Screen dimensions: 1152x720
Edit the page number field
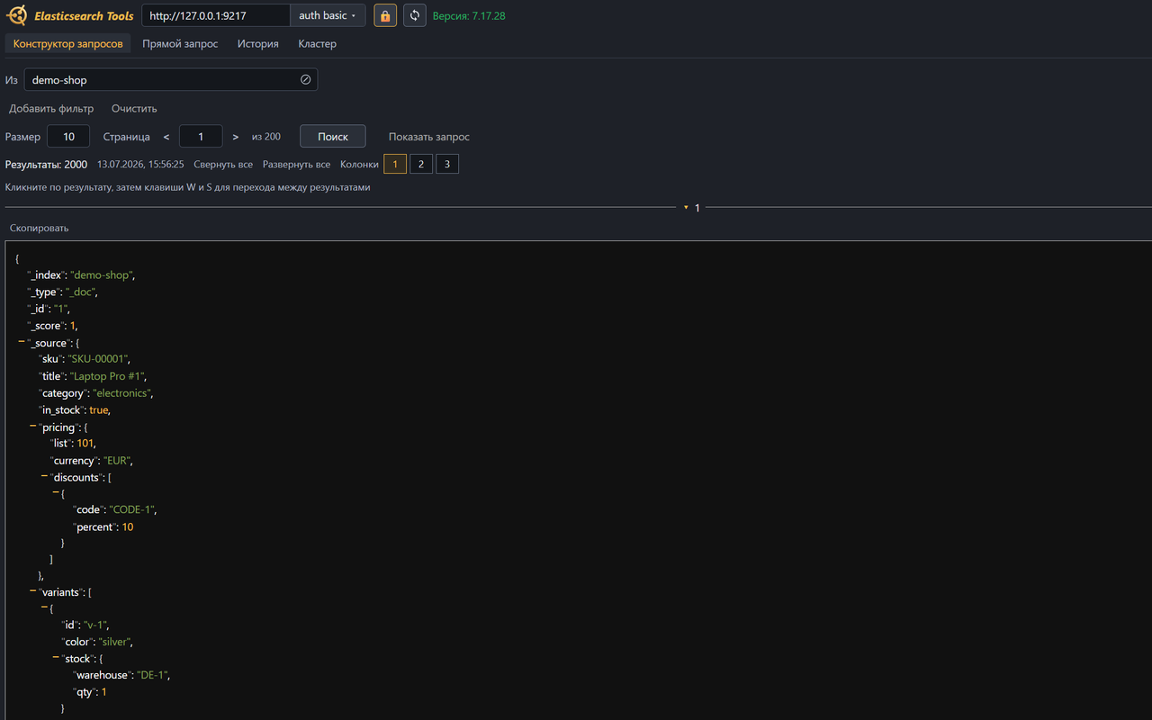pyautogui.click(x=201, y=137)
